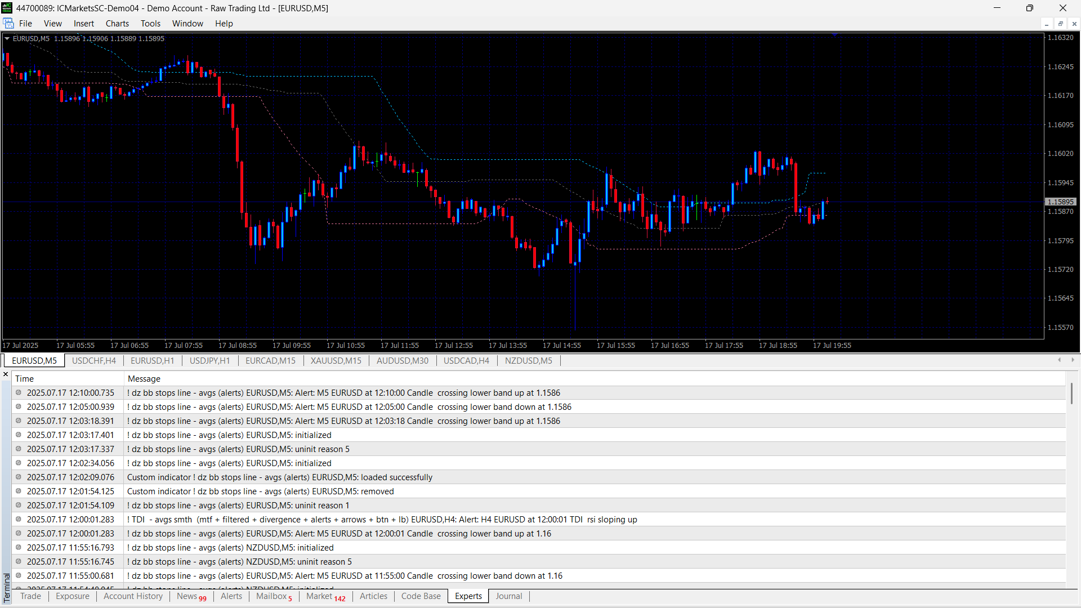Expand the EURUSD,M5 chart header triangle
This screenshot has width=1081, height=608.
click(x=7, y=38)
